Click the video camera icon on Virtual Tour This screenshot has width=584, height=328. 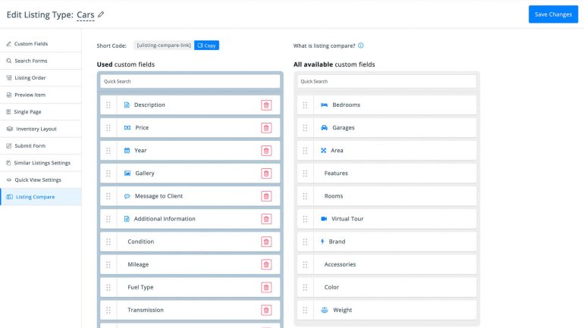click(324, 219)
